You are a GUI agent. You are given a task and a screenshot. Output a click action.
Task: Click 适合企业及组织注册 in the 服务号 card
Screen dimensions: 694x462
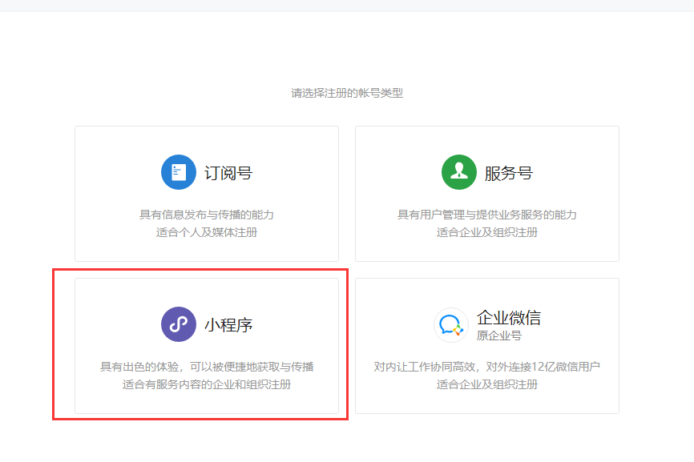click(x=487, y=232)
